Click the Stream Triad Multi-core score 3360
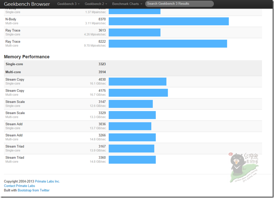274x198 pixels. click(x=102, y=158)
